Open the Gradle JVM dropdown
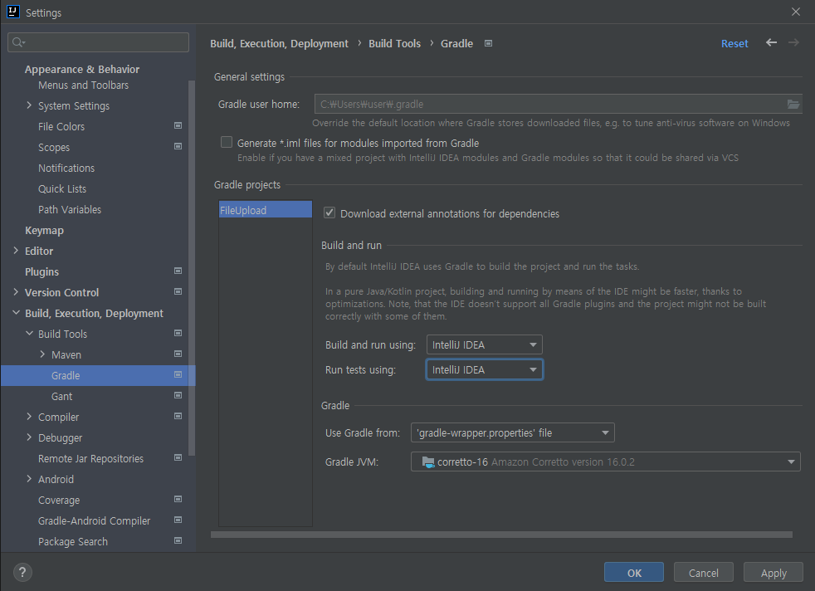This screenshot has height=591, width=815. coord(606,462)
